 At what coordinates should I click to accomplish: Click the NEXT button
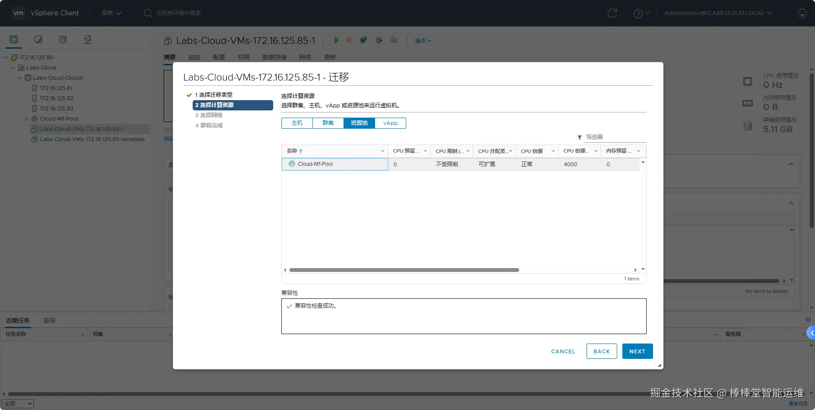click(x=637, y=351)
